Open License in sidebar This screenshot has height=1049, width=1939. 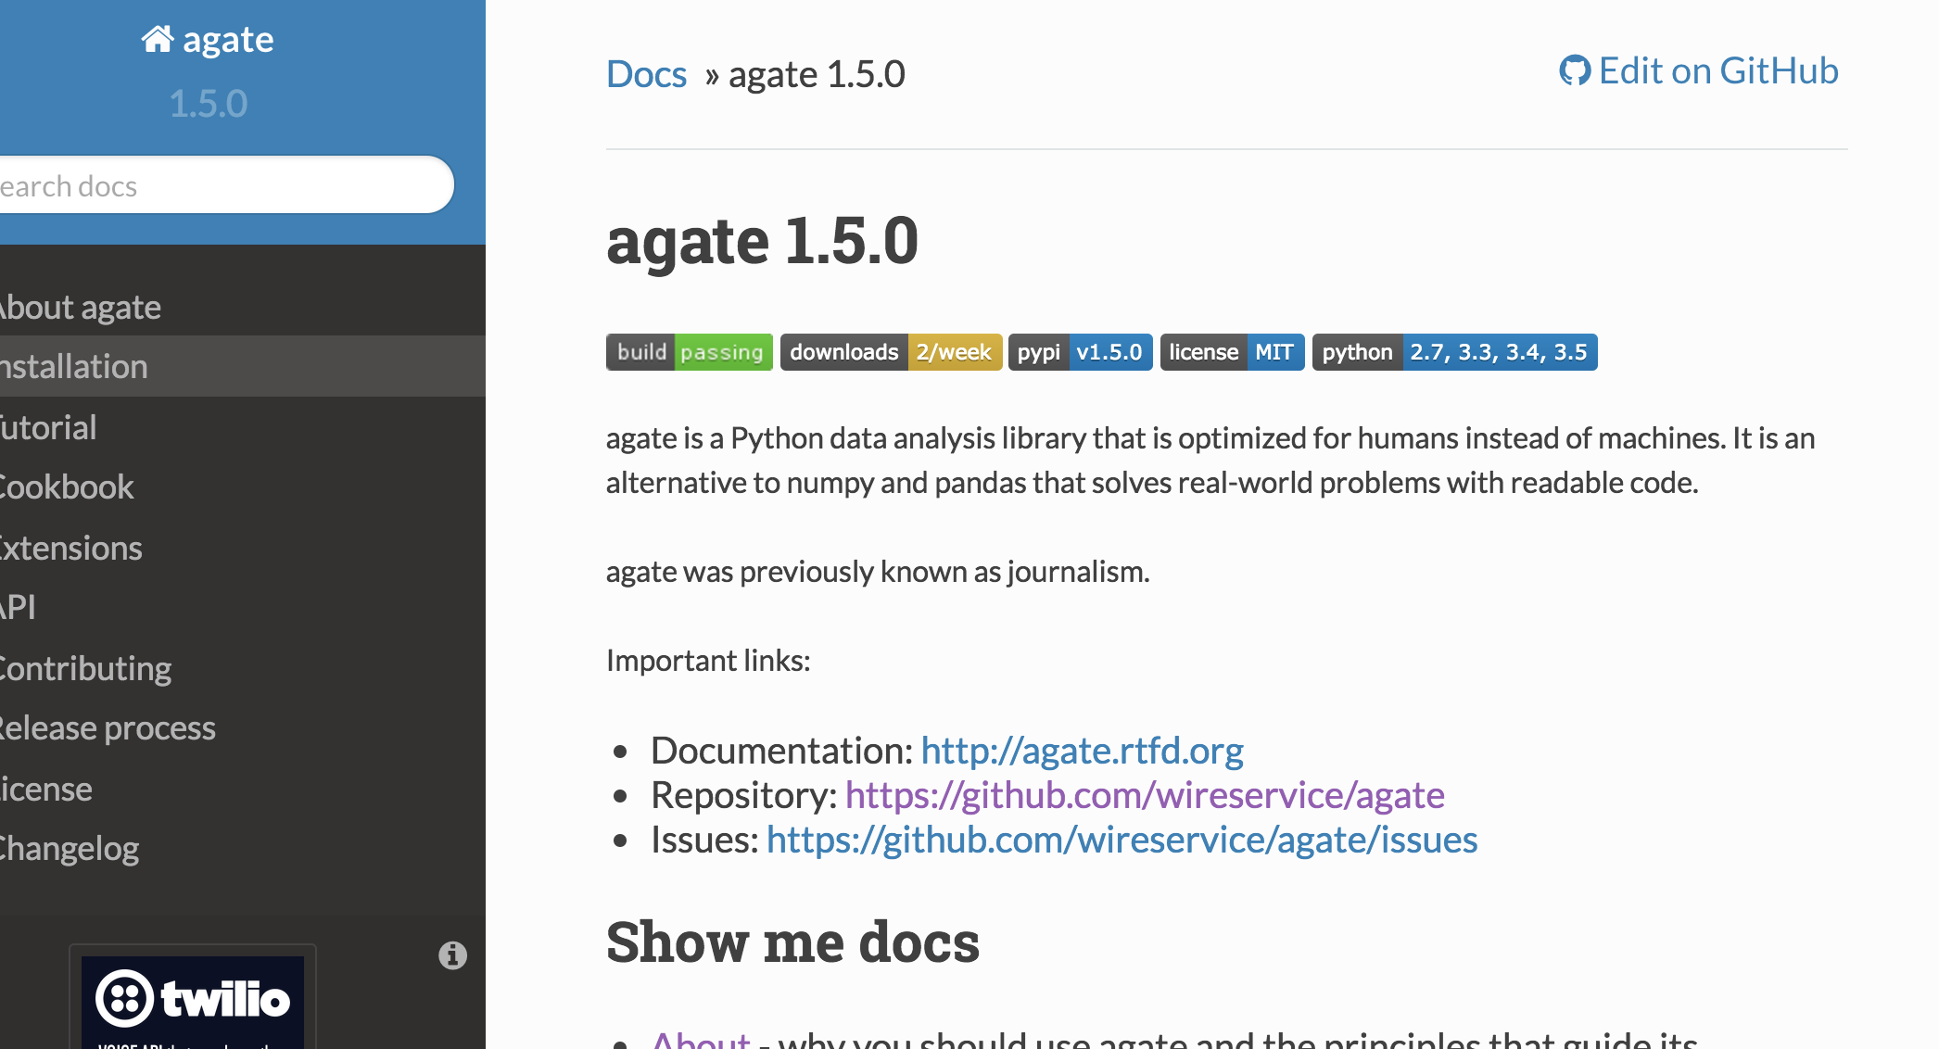coord(243,789)
